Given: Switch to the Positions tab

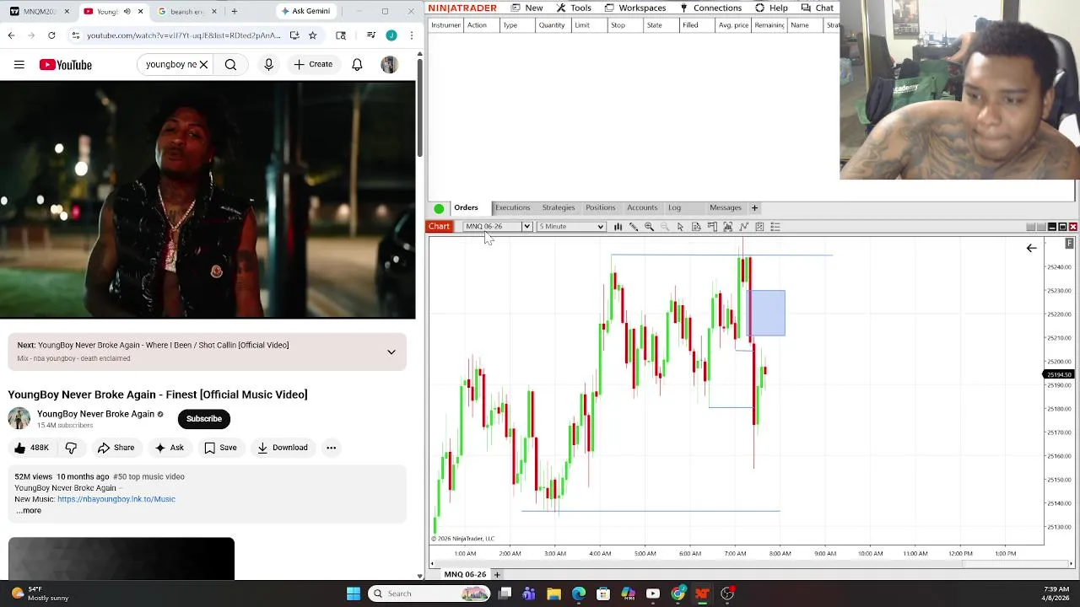Looking at the screenshot, I should pyautogui.click(x=600, y=207).
